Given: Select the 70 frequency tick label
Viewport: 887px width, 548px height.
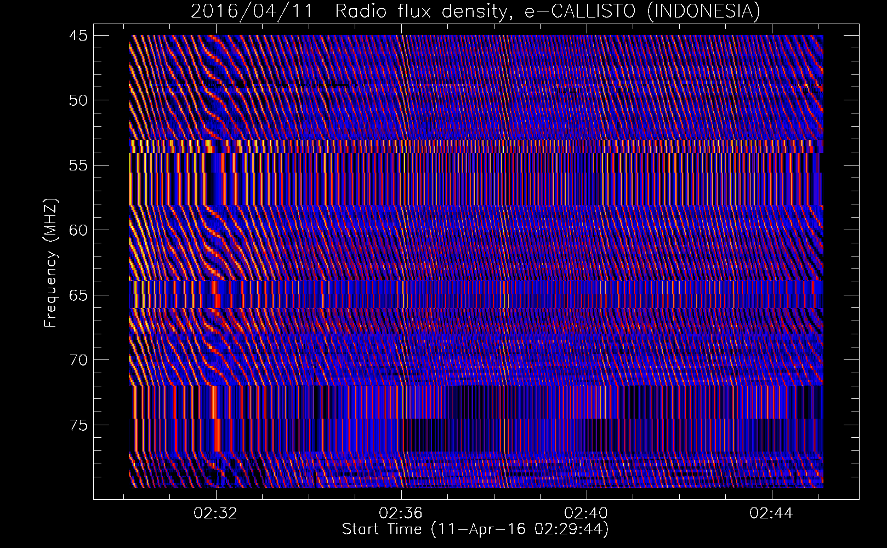Looking at the screenshot, I should coord(78,360).
